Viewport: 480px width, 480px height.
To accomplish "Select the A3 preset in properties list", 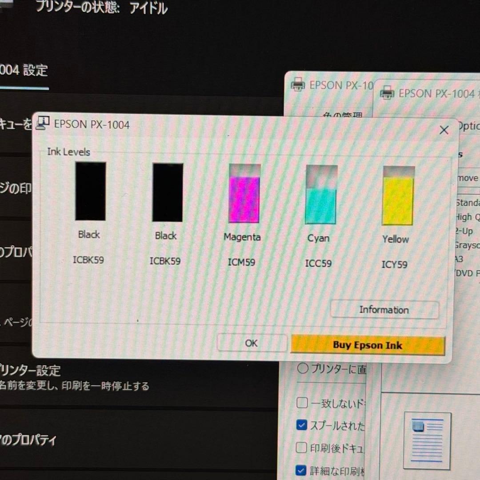I will 459,259.
